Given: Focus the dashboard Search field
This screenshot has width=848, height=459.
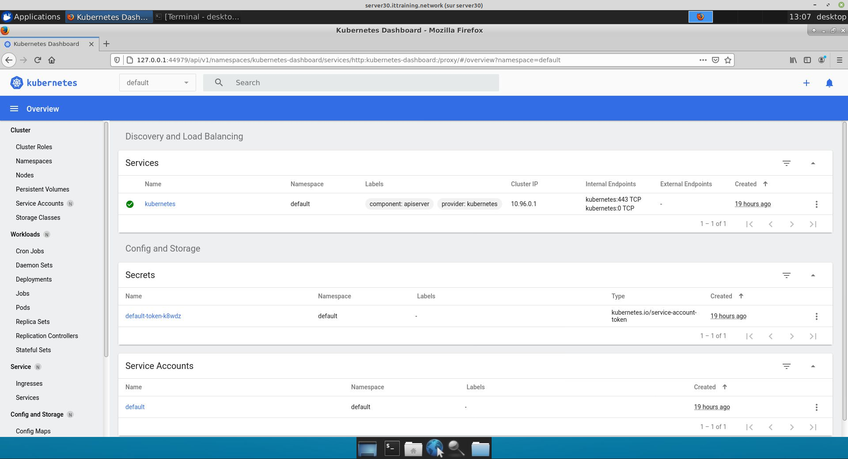Looking at the screenshot, I should pyautogui.click(x=351, y=83).
